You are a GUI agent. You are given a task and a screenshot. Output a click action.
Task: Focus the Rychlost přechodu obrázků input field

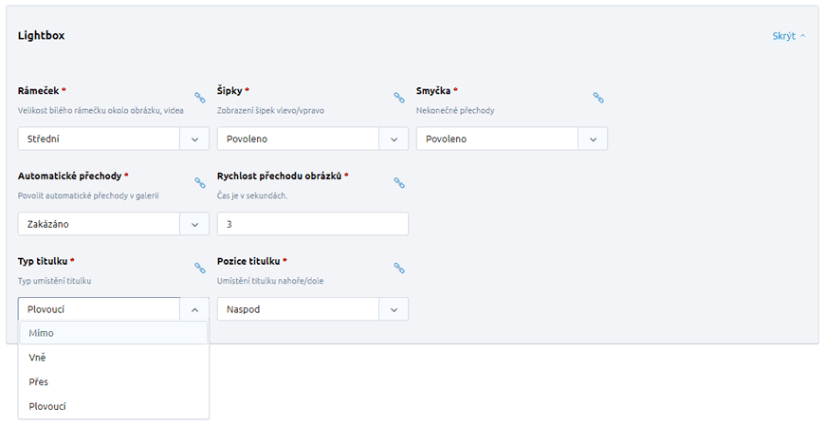click(x=313, y=224)
